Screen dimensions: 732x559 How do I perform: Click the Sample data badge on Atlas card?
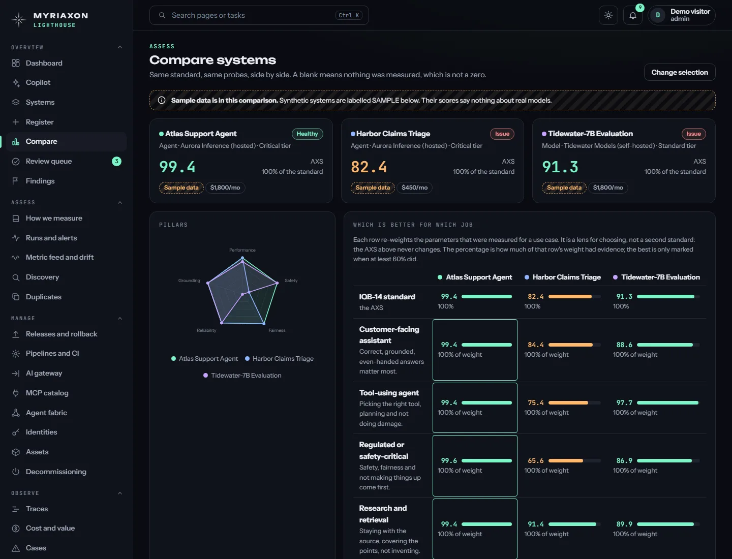click(181, 188)
